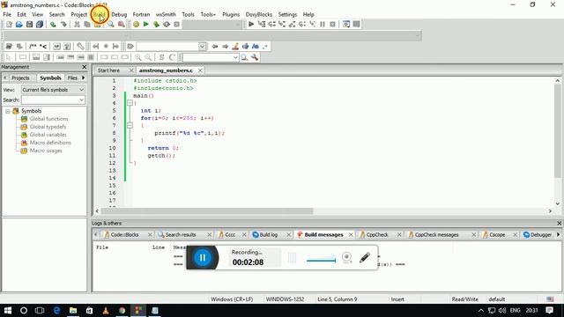564x317 pixels.
Task: Jump forward with the right bracket arrow
Action: pos(115,47)
